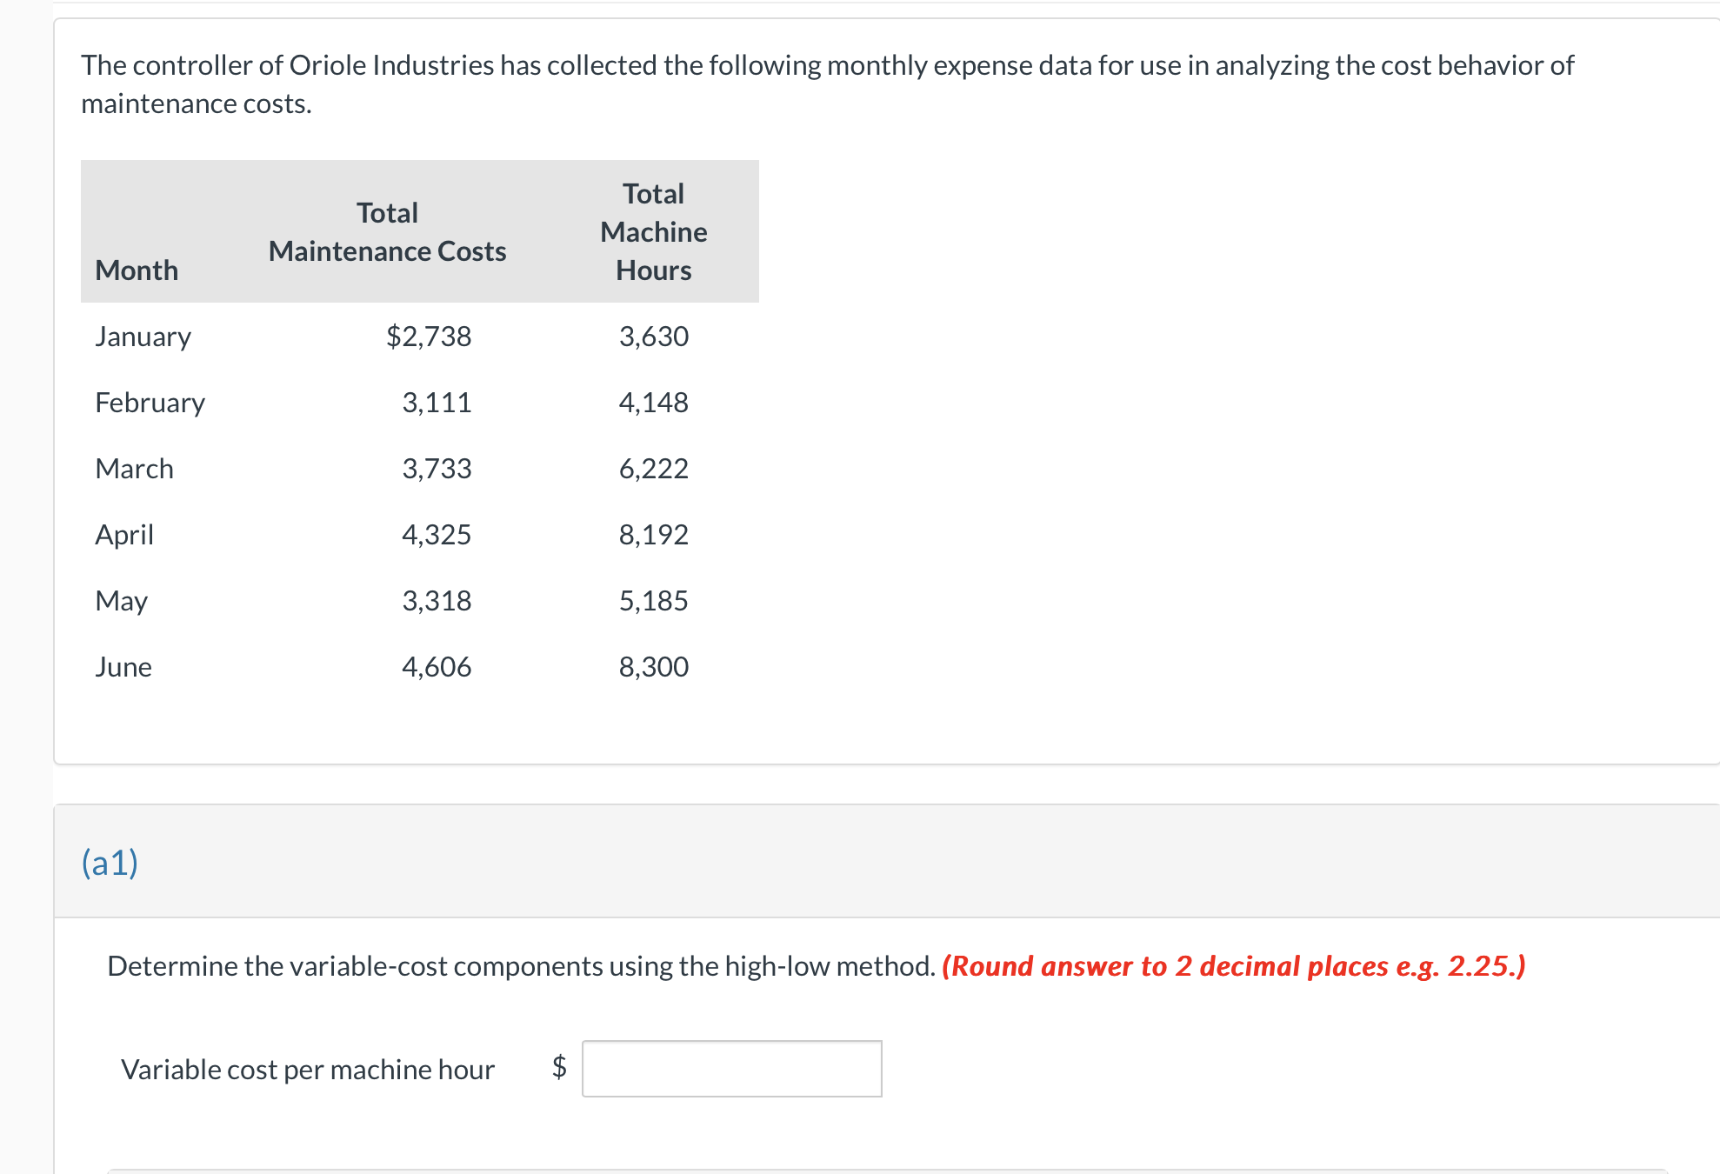Viewport: 1720px width, 1174px height.
Task: Click the (a1) section heading
Action: point(110,863)
